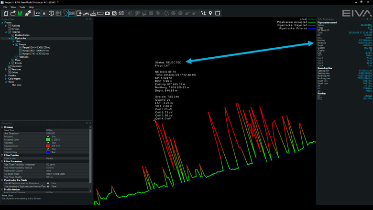This screenshot has height=210, width=373.
Task: Toggle the Pipetracker checkbox in tree
Action: (13, 38)
